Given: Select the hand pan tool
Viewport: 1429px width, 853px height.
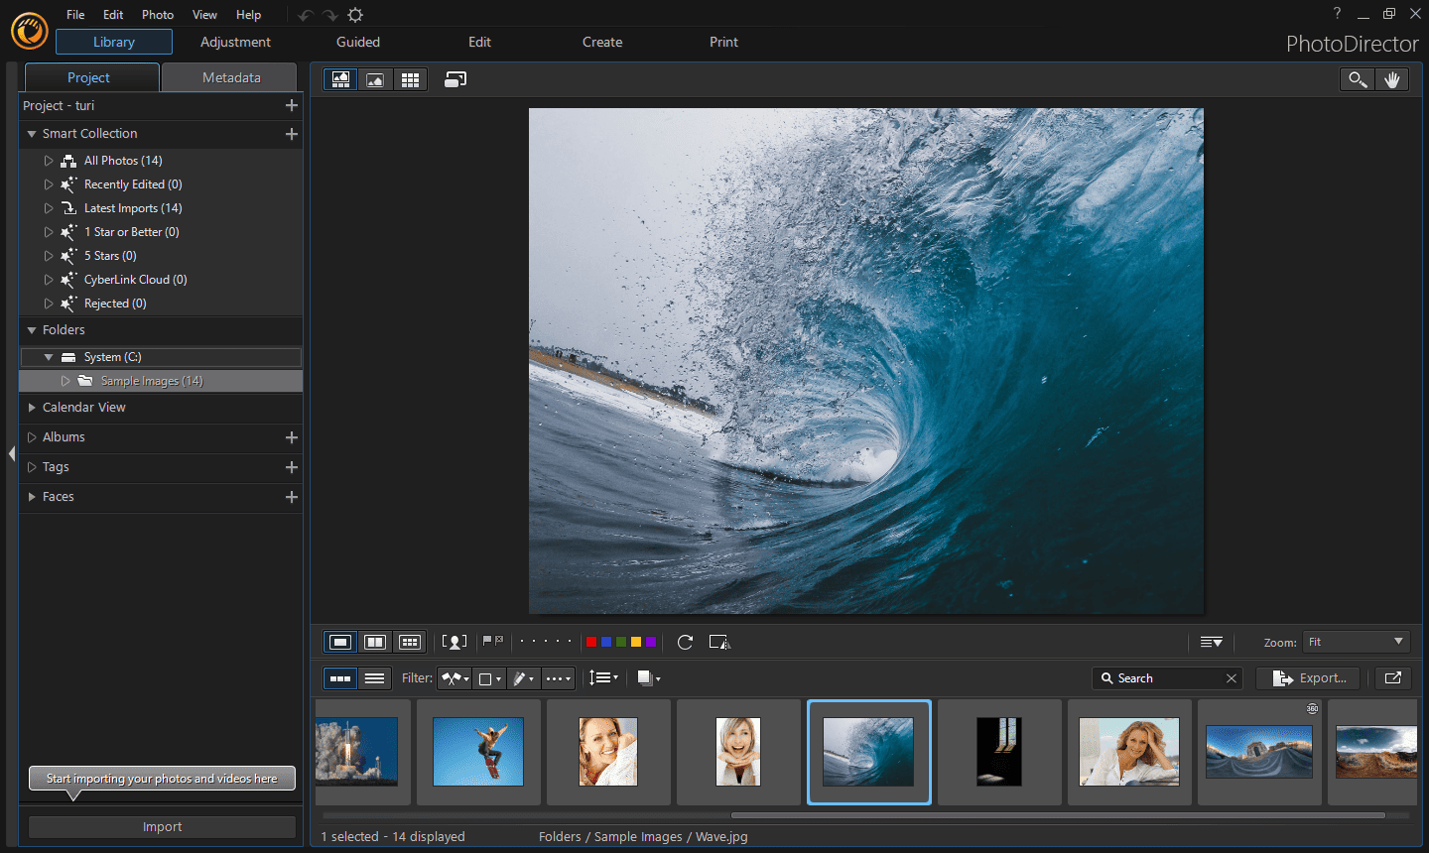Looking at the screenshot, I should tap(1391, 79).
